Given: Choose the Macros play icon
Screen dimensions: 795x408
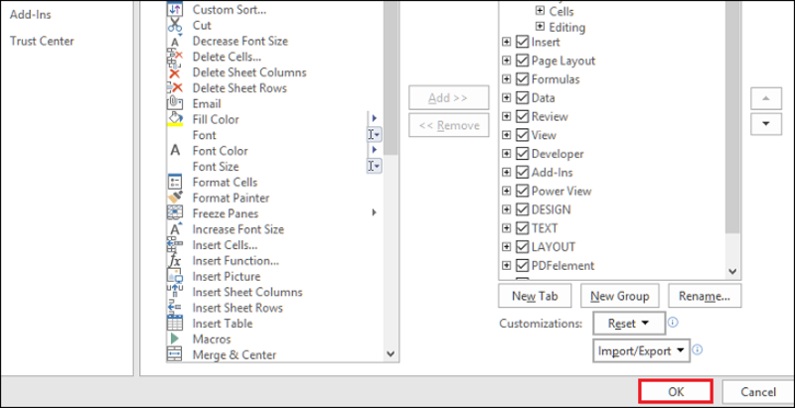Looking at the screenshot, I should tap(175, 339).
